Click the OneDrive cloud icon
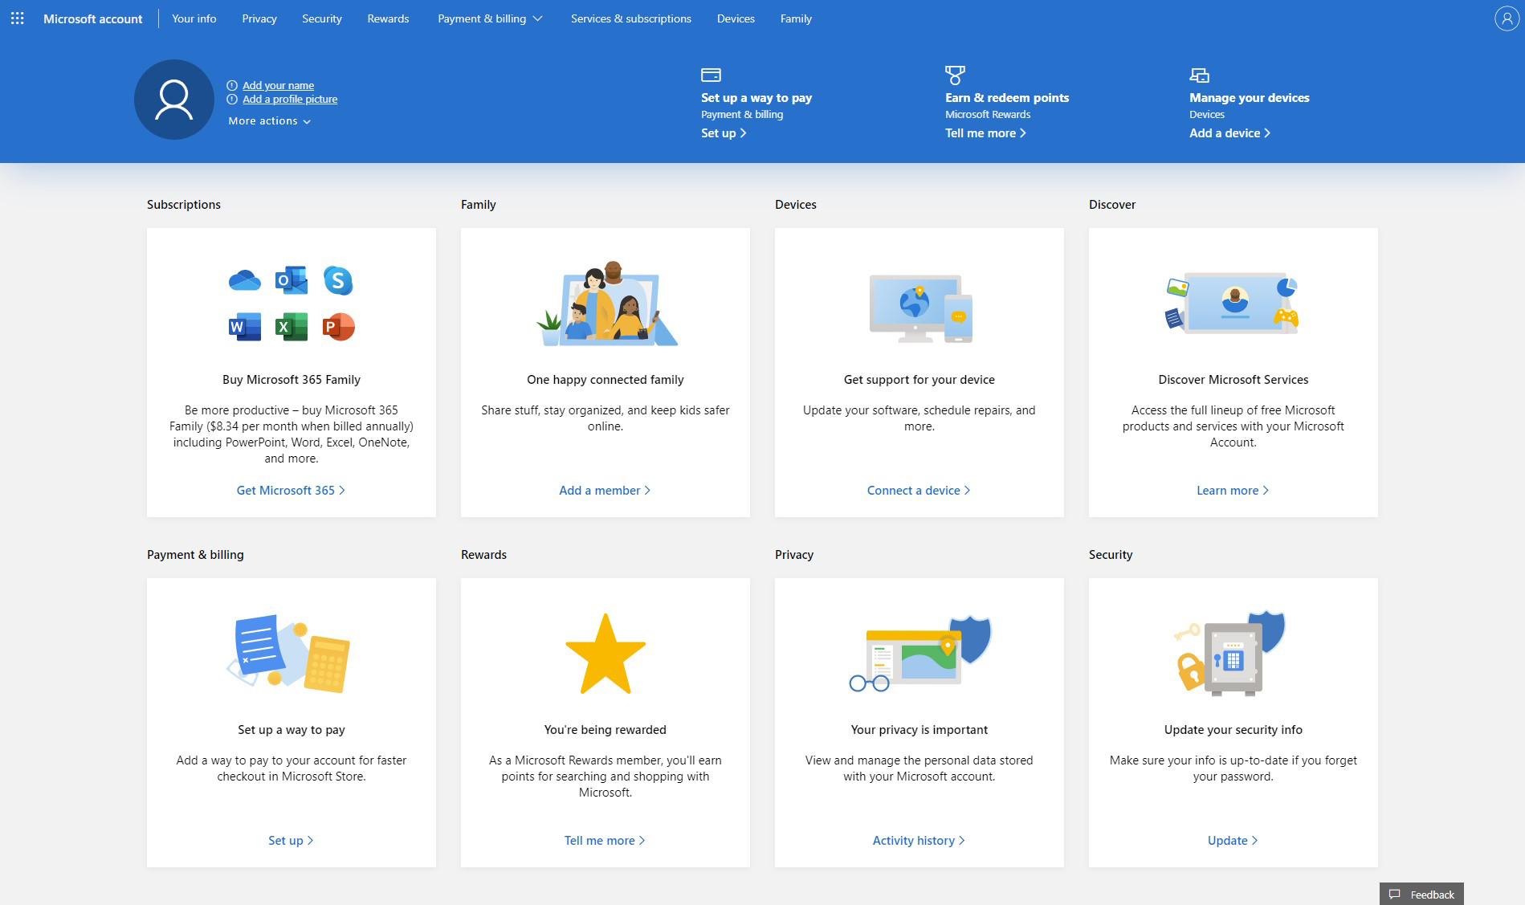1525x905 pixels. (244, 280)
